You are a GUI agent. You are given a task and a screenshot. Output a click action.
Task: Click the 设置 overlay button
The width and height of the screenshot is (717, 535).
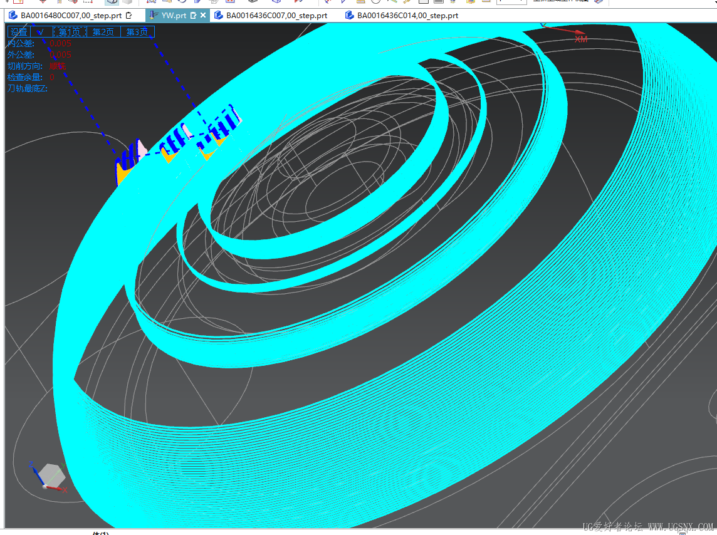pos(19,32)
